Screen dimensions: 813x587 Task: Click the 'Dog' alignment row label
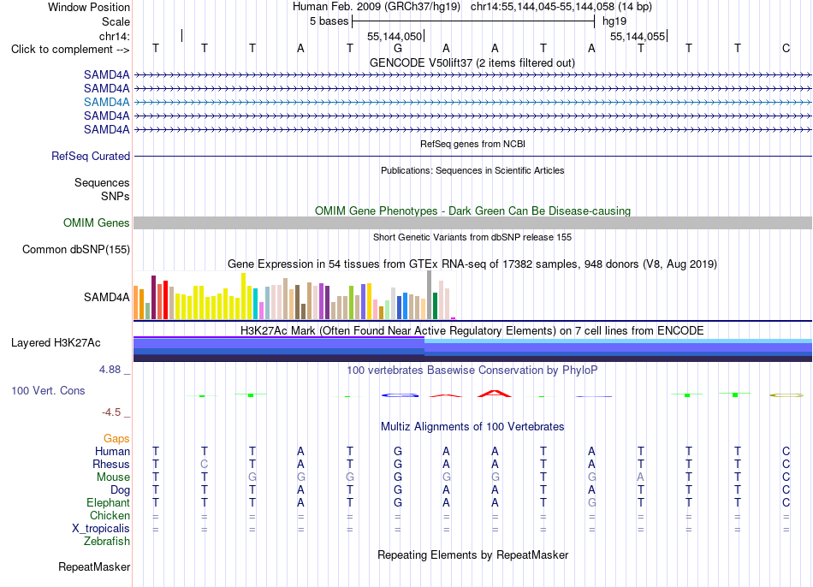point(120,490)
